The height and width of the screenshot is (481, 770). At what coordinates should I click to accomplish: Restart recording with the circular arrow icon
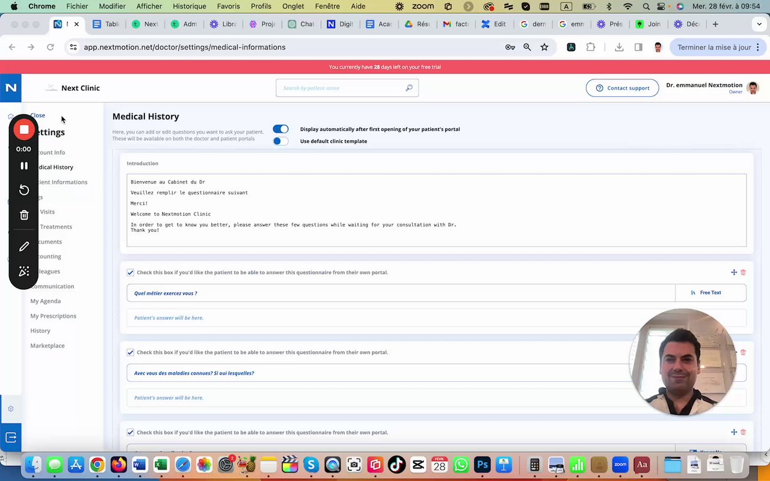click(24, 190)
